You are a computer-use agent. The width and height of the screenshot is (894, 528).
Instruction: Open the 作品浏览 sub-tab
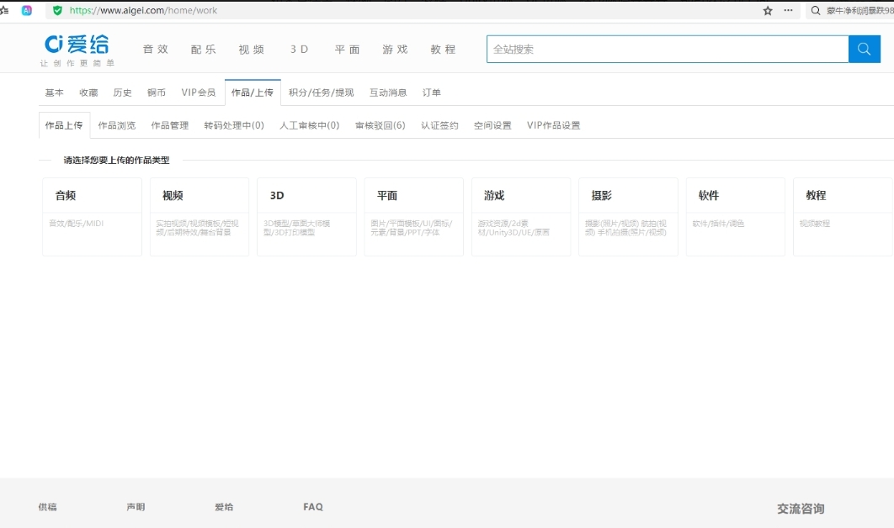point(117,125)
